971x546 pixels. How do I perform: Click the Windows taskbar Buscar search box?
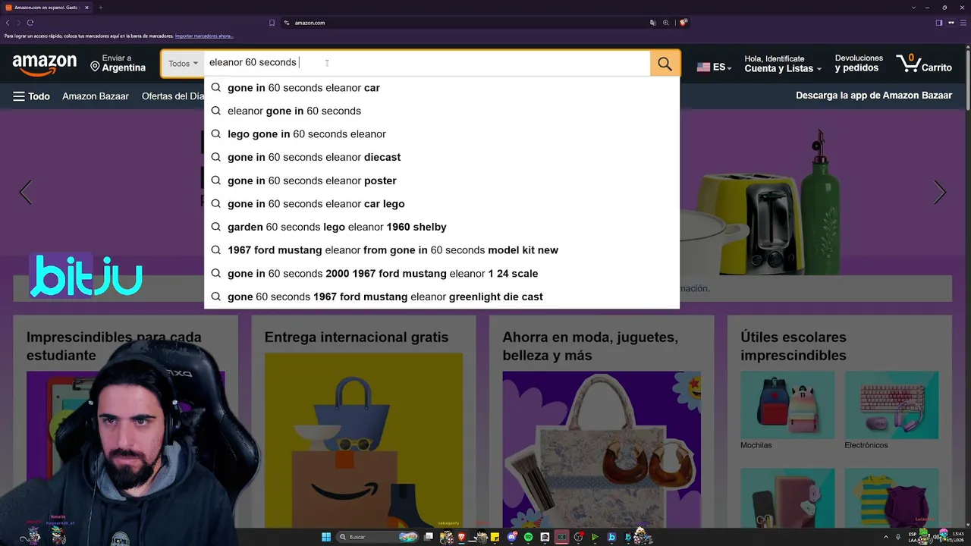[x=376, y=537]
